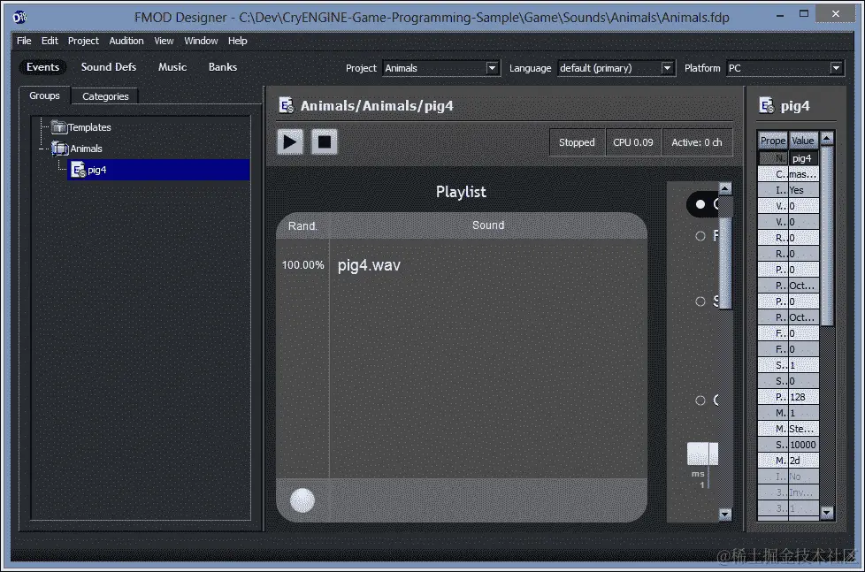This screenshot has height=572, width=865.
Task: Select the radio option labeled S
Action: (700, 301)
